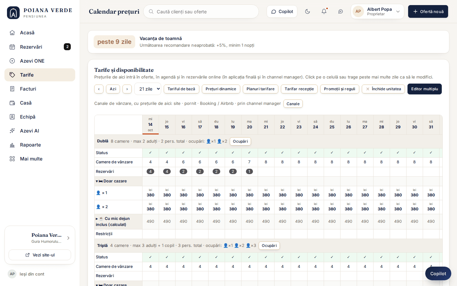Click the Tarife tag icon
The height and width of the screenshot is (286, 457).
(x=12, y=75)
